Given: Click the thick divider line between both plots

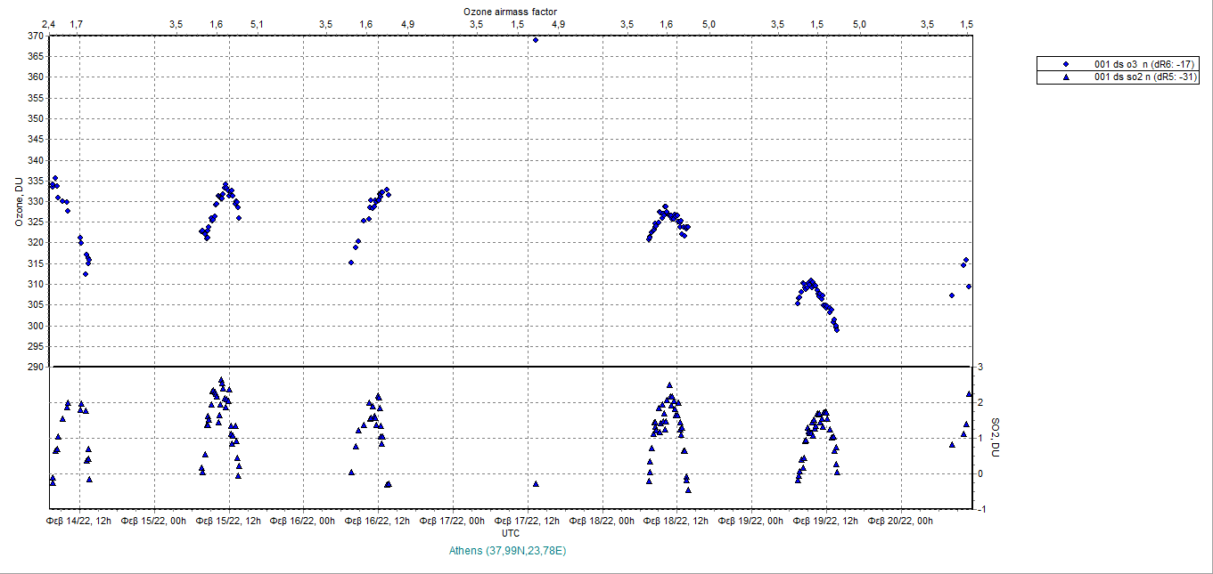Looking at the screenshot, I should [511, 367].
